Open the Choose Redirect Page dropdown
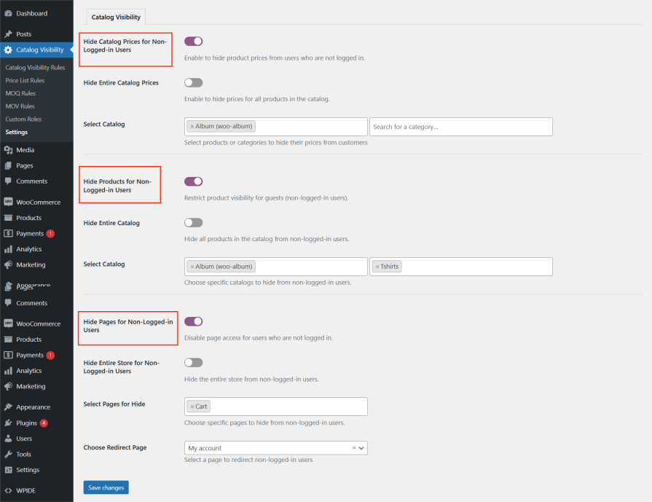Screen dimensions: 652x502 tap(276, 448)
